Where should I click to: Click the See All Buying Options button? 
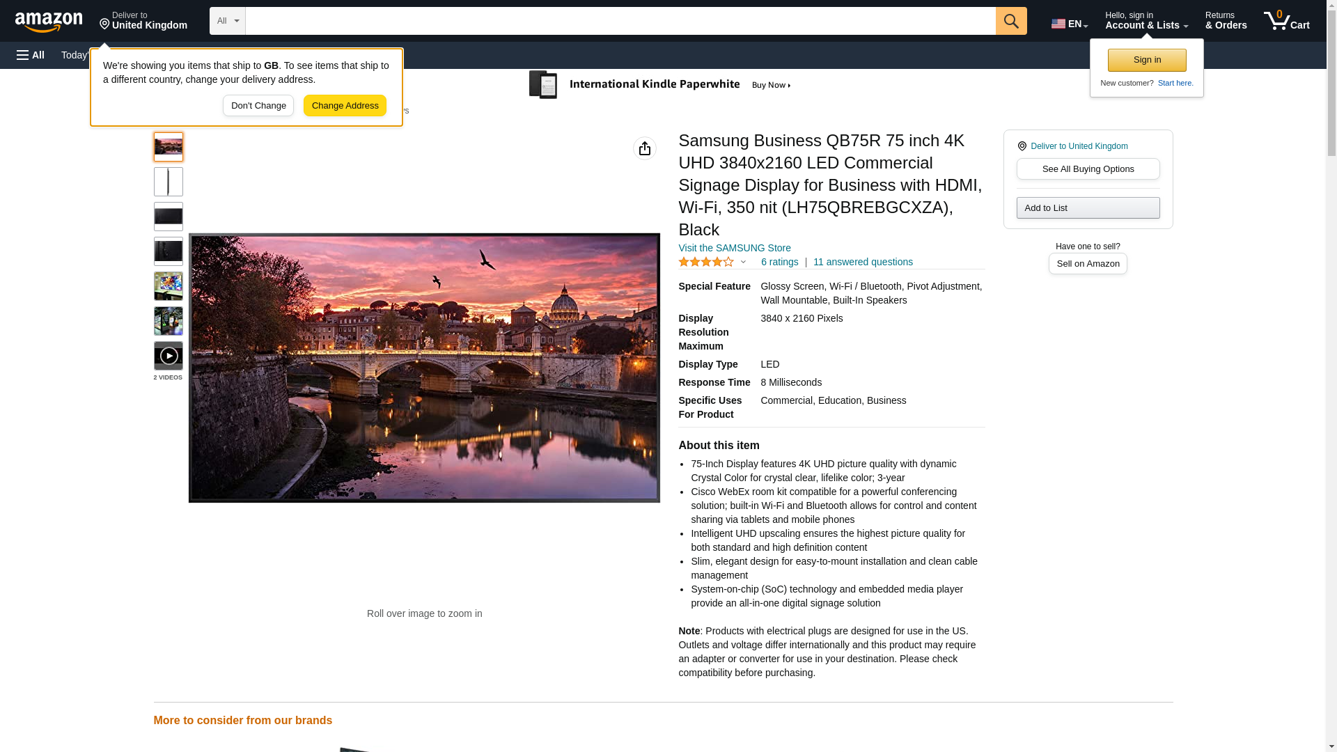click(1087, 169)
